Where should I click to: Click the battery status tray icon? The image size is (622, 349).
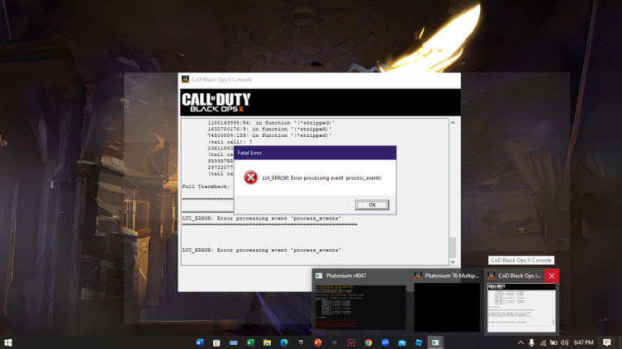[553, 342]
